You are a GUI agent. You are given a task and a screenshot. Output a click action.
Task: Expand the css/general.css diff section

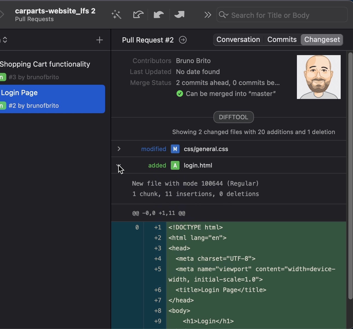119,149
